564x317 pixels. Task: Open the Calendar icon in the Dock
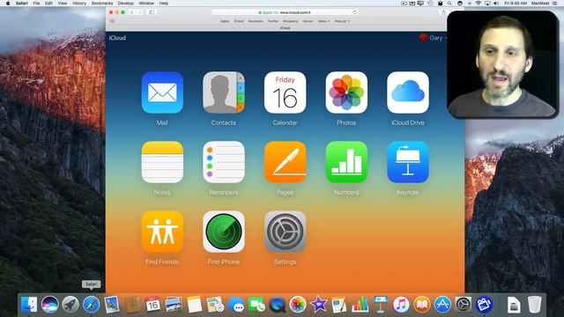[152, 305]
